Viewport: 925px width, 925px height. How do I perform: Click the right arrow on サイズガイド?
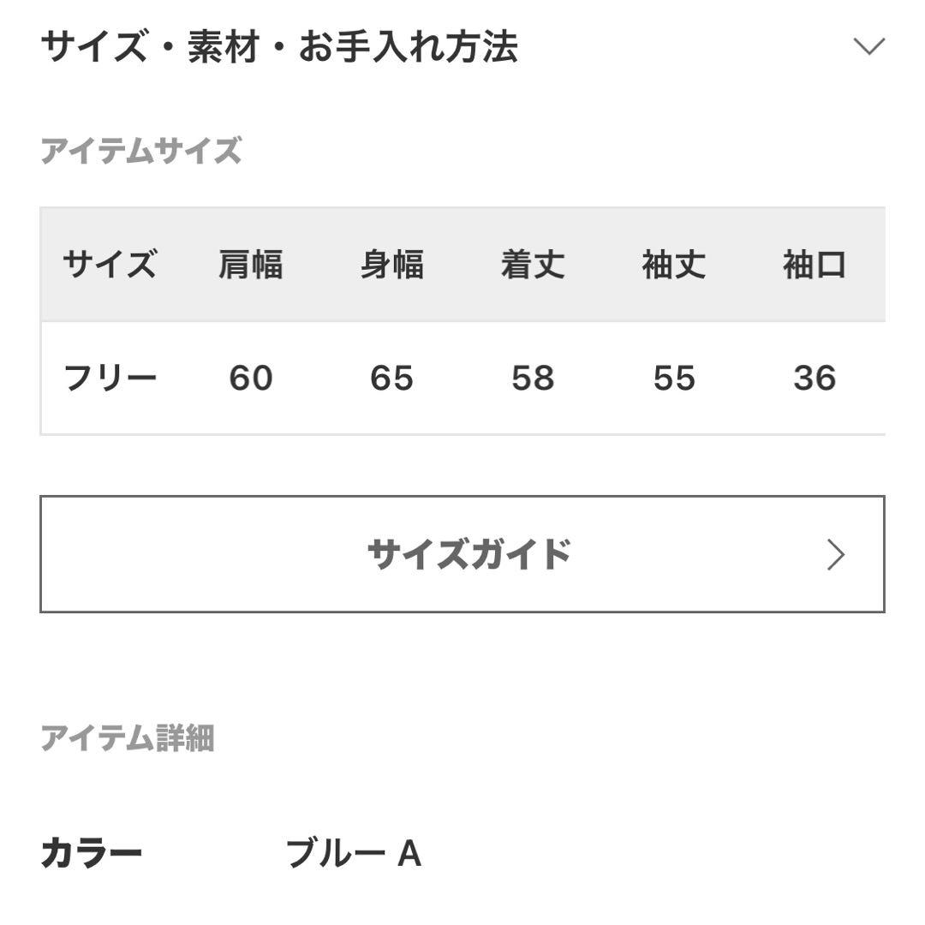835,555
